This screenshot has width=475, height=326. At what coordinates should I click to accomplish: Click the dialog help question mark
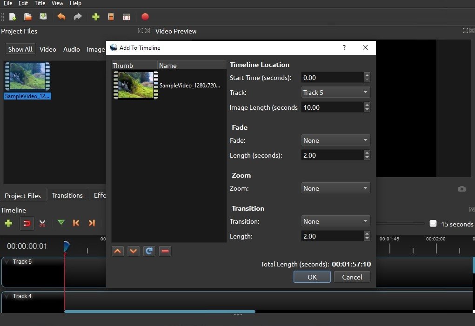pyautogui.click(x=344, y=47)
